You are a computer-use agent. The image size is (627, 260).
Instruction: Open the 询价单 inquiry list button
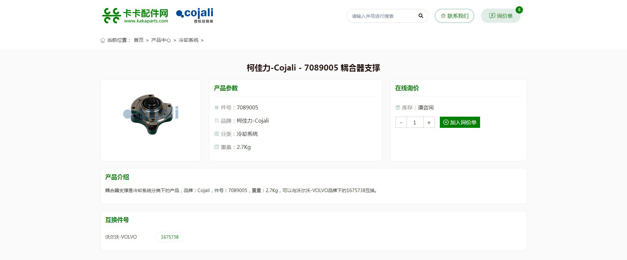500,16
